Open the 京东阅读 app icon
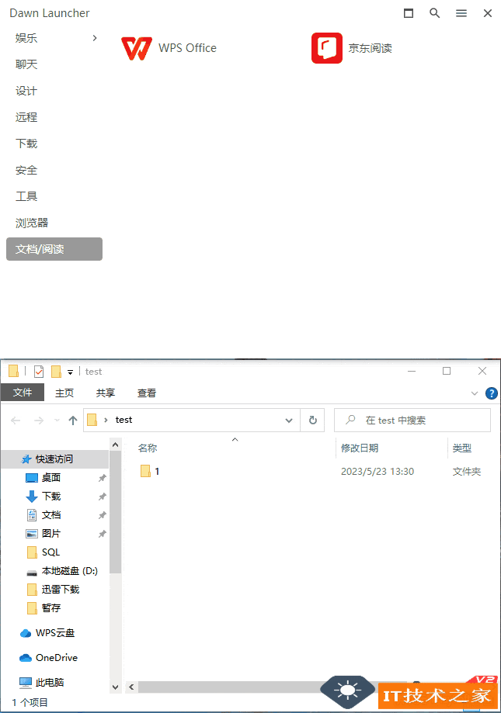The image size is (501, 713). click(x=327, y=48)
